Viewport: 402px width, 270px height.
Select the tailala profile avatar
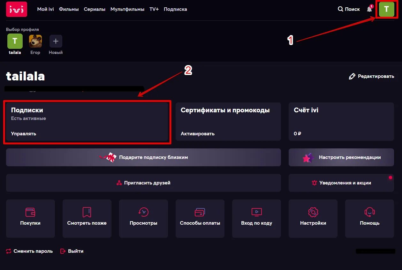15,41
